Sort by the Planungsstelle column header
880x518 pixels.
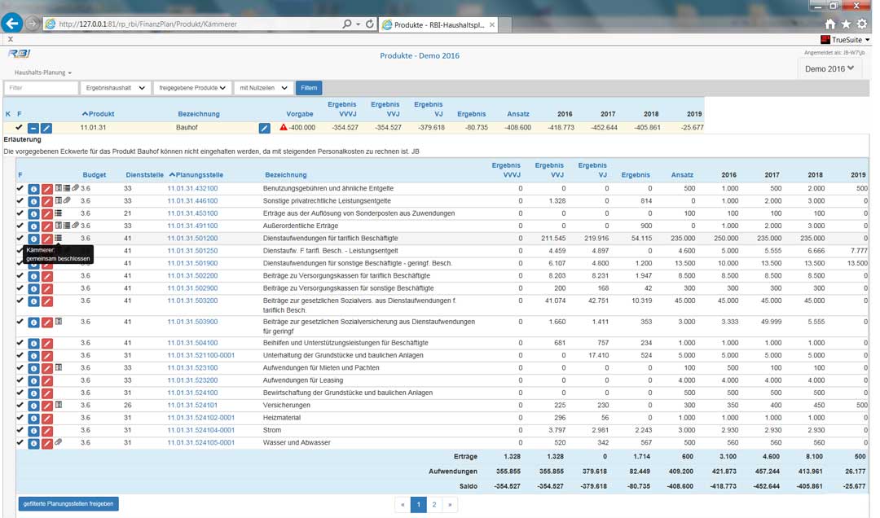196,175
